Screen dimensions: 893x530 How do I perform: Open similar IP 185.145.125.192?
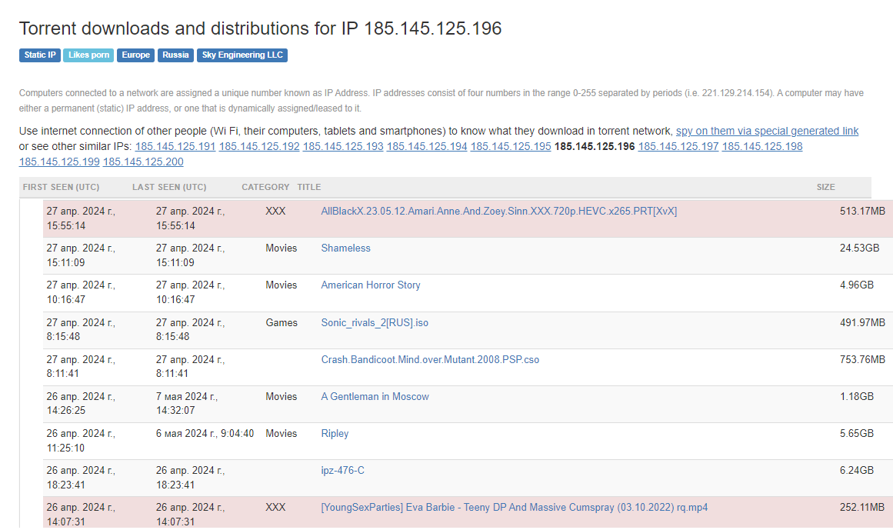[x=259, y=146]
